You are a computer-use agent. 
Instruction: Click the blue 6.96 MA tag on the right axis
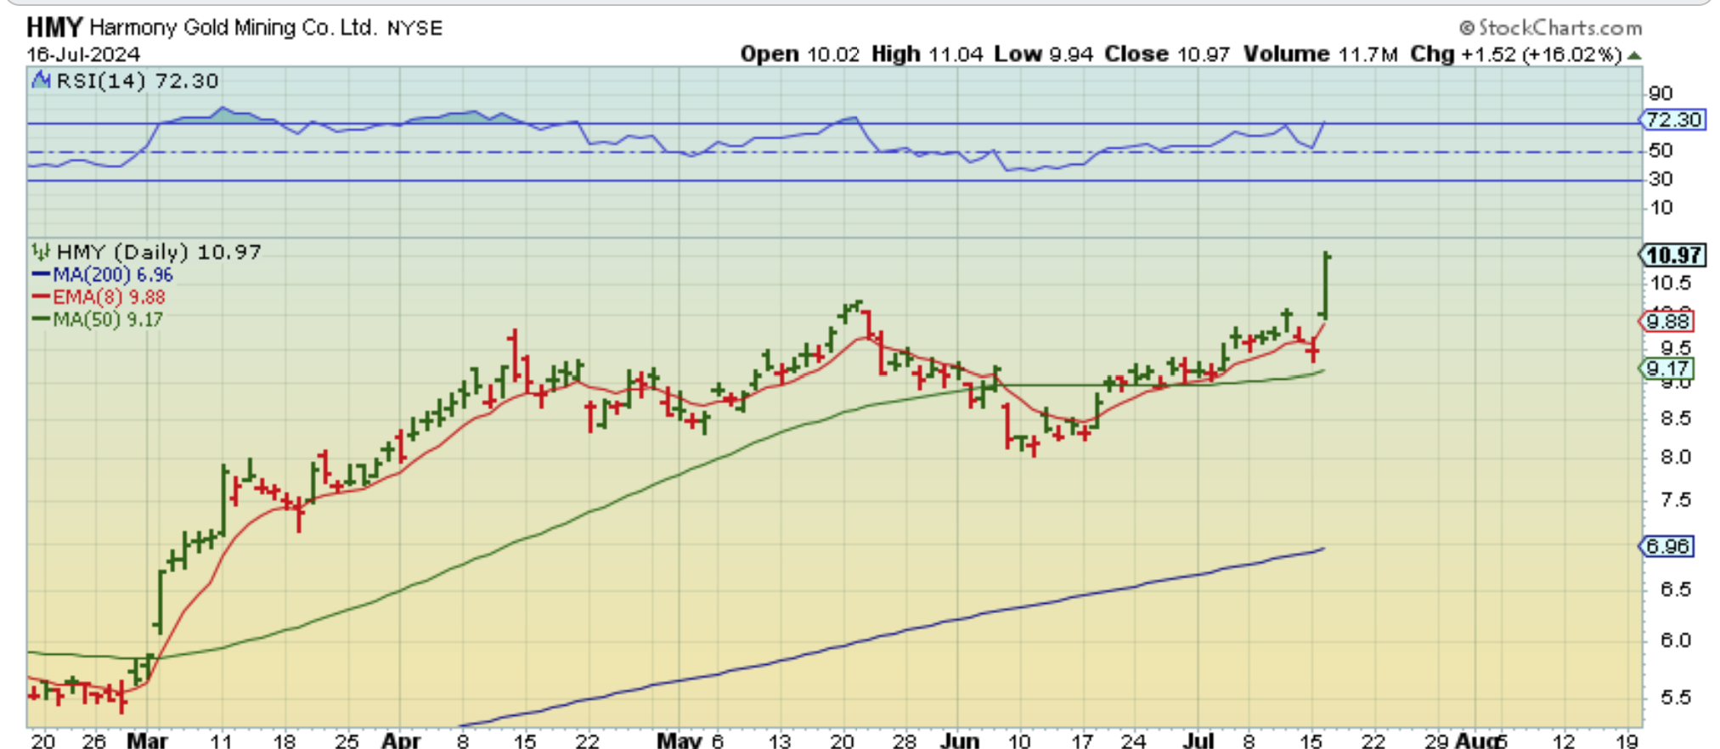click(1667, 547)
